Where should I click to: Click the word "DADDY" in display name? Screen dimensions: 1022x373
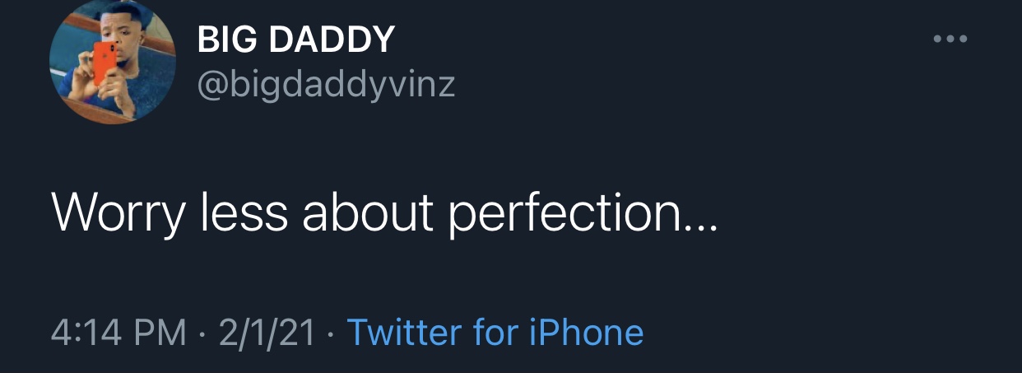(332, 40)
